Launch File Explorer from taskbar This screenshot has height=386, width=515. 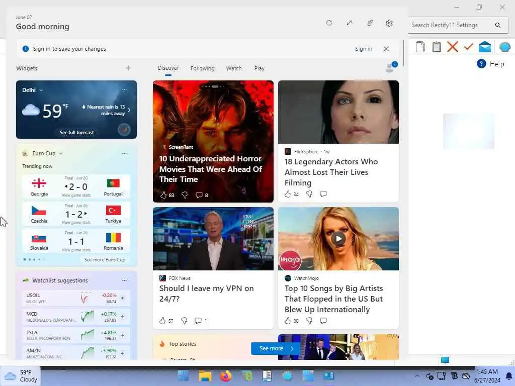pos(205,376)
